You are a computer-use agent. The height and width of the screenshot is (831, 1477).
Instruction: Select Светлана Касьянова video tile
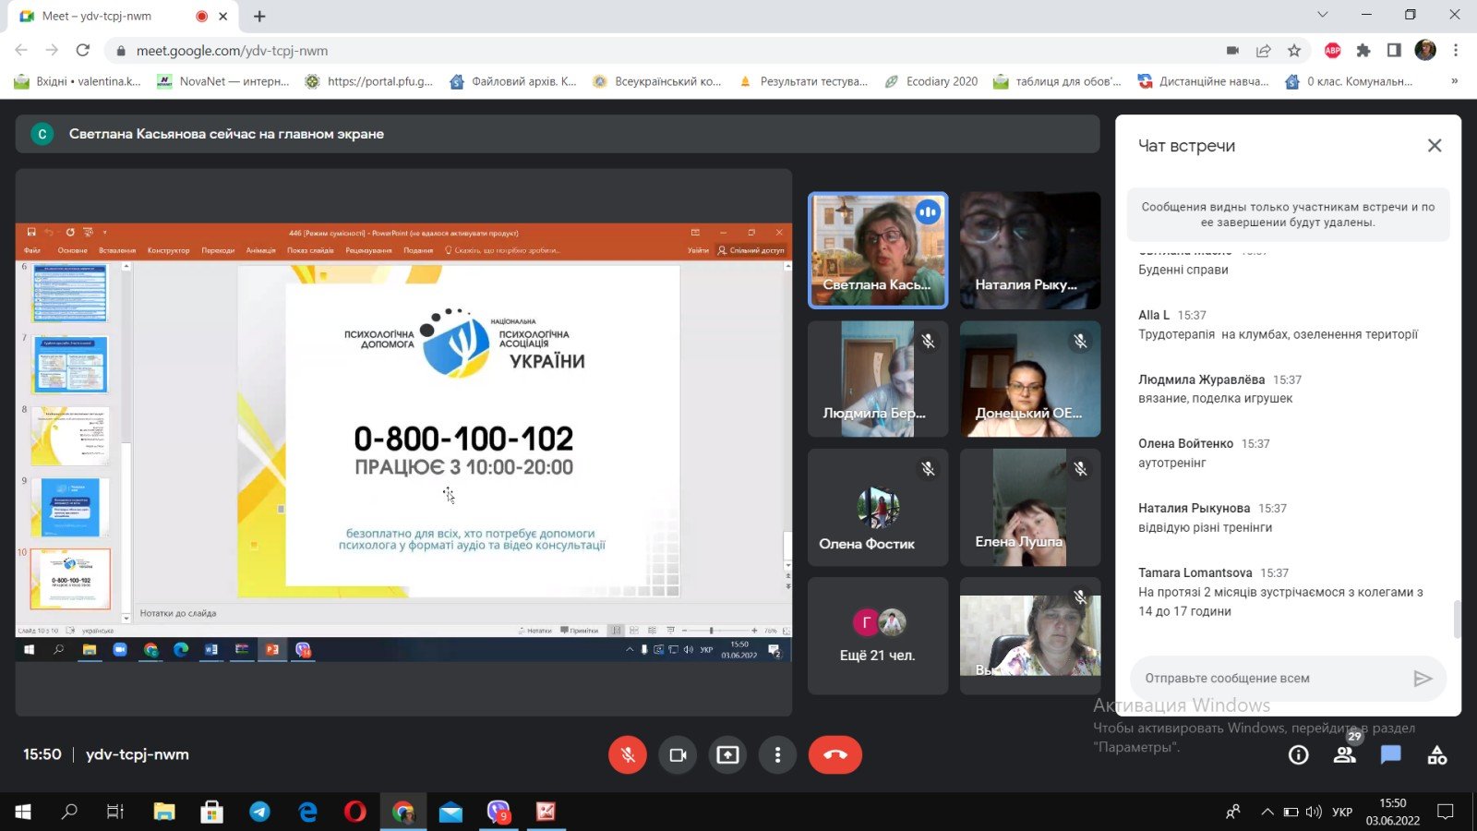tap(878, 250)
